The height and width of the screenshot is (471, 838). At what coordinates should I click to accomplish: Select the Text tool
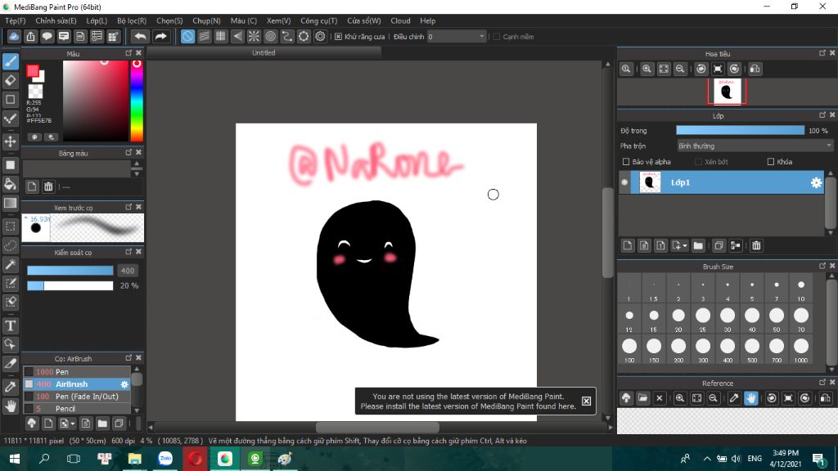pos(10,325)
